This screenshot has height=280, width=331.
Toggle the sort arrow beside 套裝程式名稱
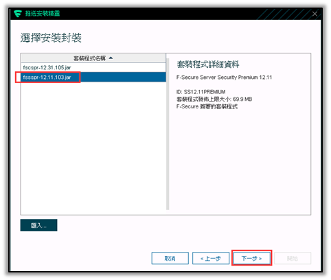111,58
